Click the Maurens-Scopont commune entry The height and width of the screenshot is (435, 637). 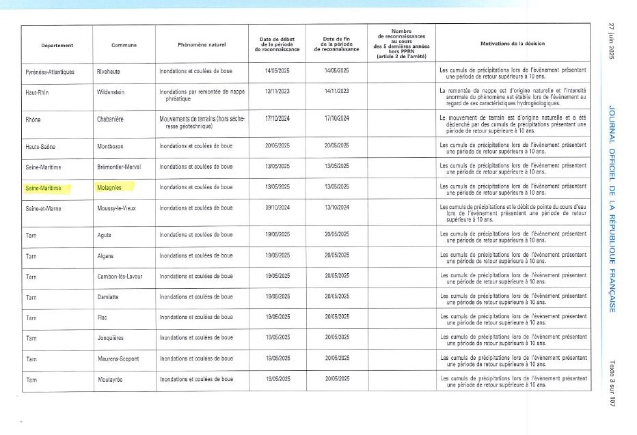tap(119, 359)
